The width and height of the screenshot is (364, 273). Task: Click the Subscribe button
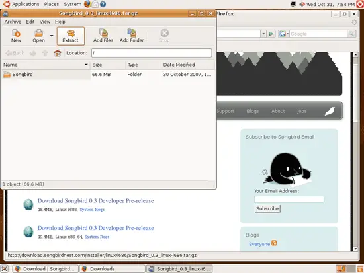coord(267,208)
